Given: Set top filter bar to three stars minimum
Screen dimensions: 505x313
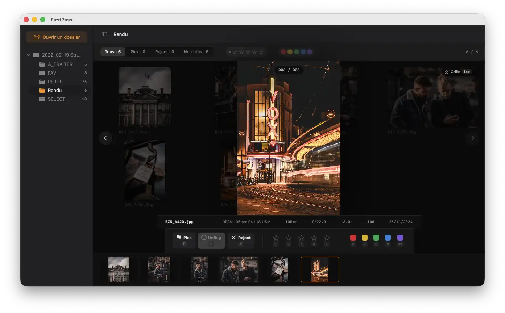Looking at the screenshot, I should coord(248,52).
